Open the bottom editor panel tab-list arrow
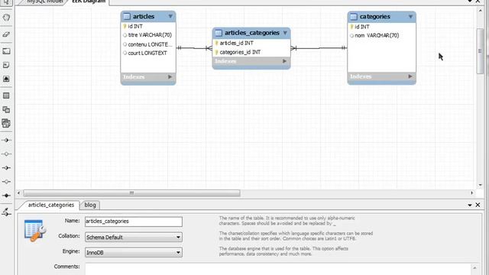The height and width of the screenshot is (275, 489). coord(470,205)
